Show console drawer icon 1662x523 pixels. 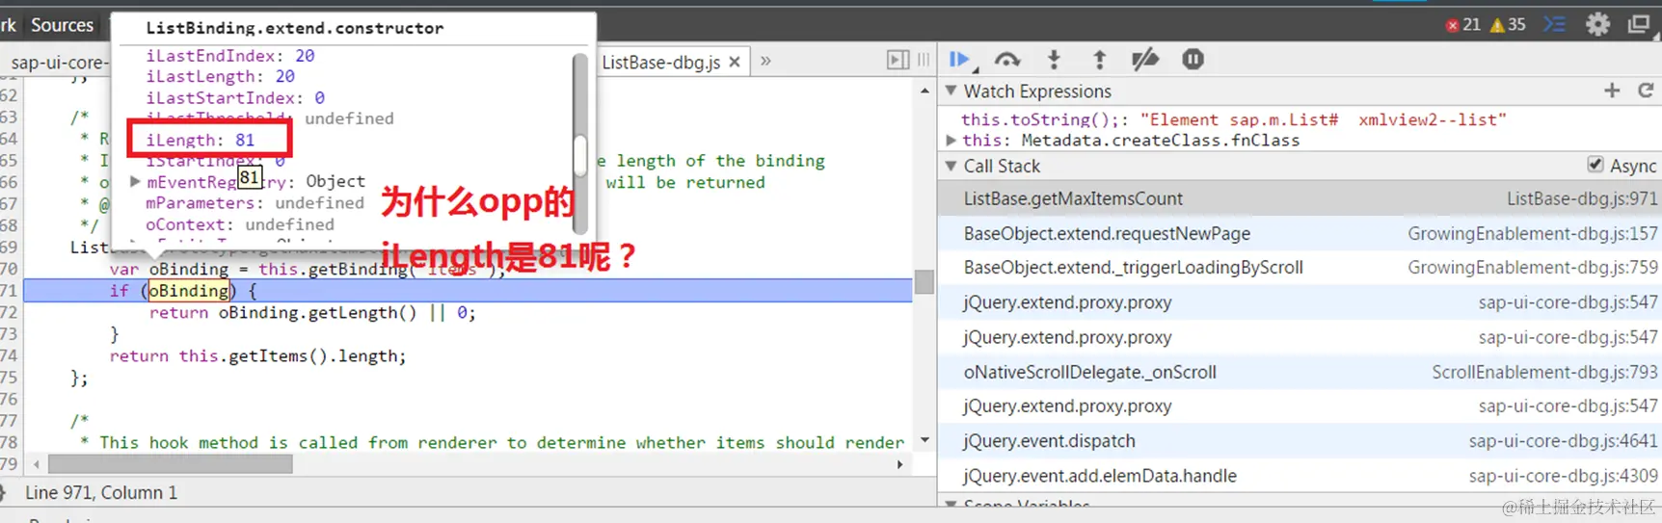(1554, 24)
